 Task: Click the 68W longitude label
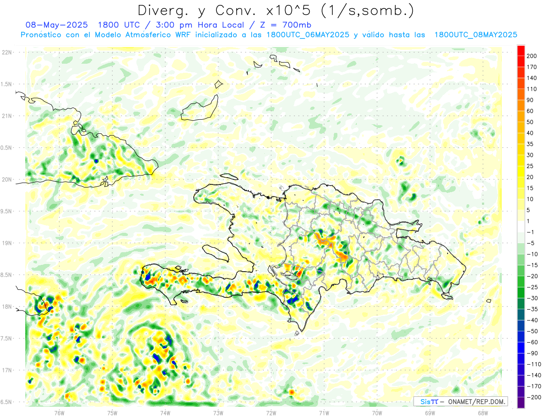[x=482, y=413]
